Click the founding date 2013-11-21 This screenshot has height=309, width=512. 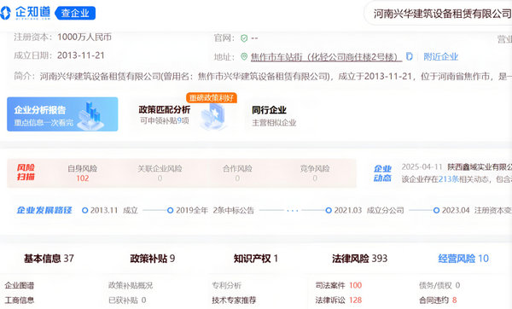click(x=81, y=55)
